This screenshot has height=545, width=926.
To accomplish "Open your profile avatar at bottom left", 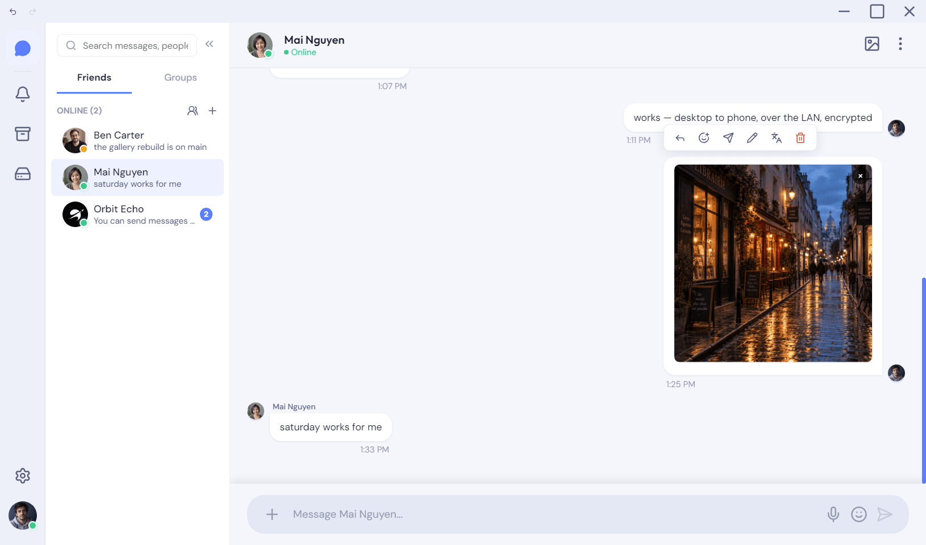I will click(x=23, y=515).
